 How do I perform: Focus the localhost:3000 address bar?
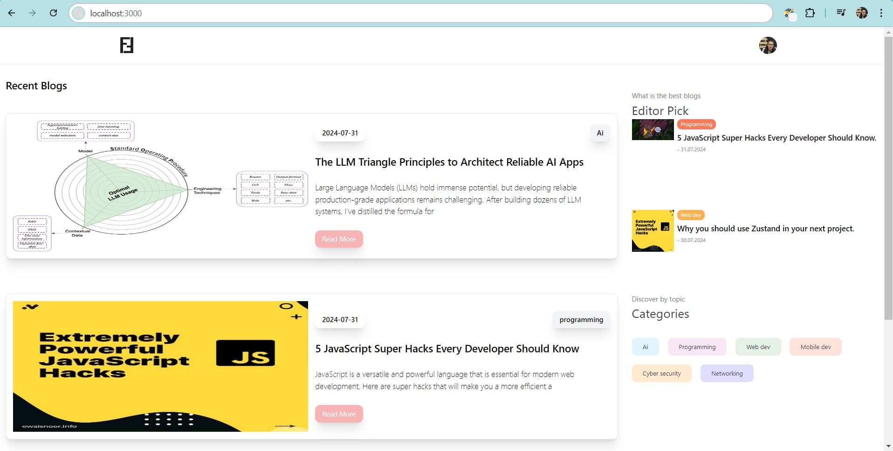419,13
